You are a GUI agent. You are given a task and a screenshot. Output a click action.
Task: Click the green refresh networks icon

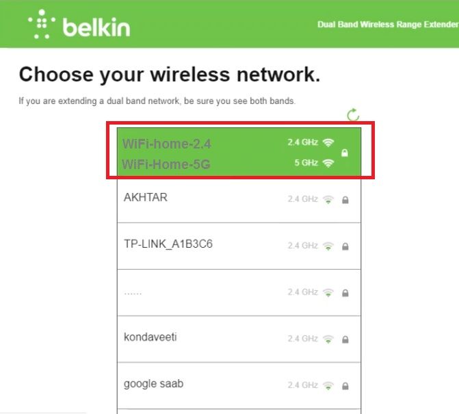[353, 115]
